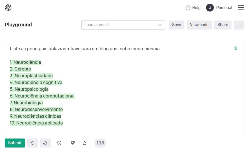Click the Share button

pyautogui.click(x=223, y=25)
